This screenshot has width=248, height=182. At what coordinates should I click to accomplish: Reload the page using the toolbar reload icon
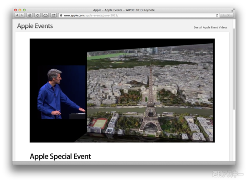pos(38,15)
